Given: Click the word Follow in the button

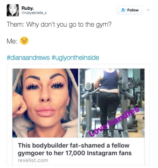Looking at the screenshot, I should [x=133, y=10].
